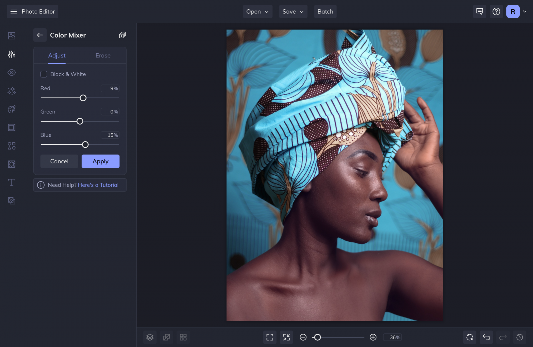
Task: Open the Graphics shapes tool
Action: pos(12,146)
